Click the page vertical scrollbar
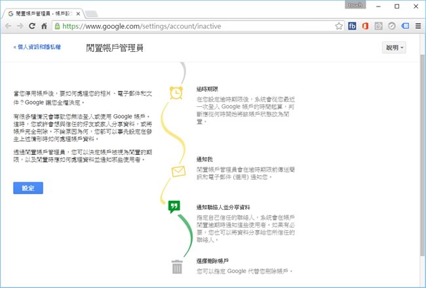The width and height of the screenshot is (426, 288). coord(422,155)
